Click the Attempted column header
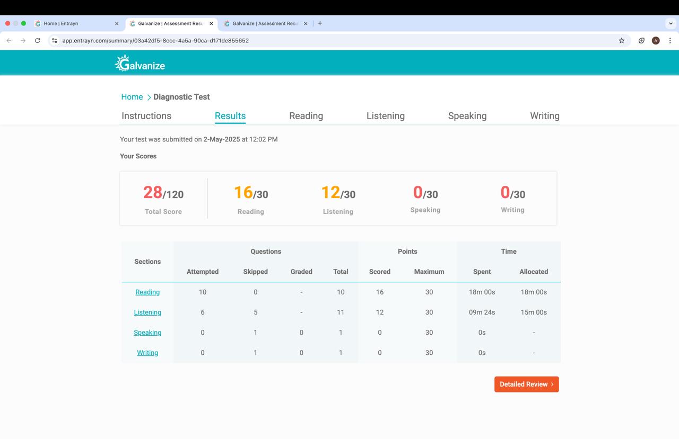 click(x=203, y=272)
